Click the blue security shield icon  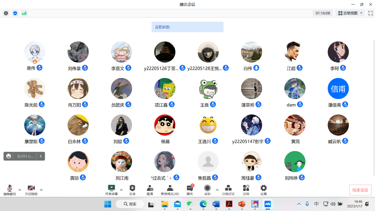coord(15,13)
